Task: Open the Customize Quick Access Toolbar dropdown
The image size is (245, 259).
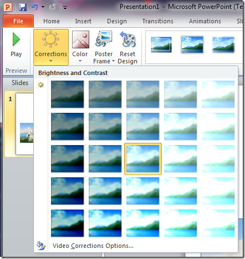Action: (65, 8)
